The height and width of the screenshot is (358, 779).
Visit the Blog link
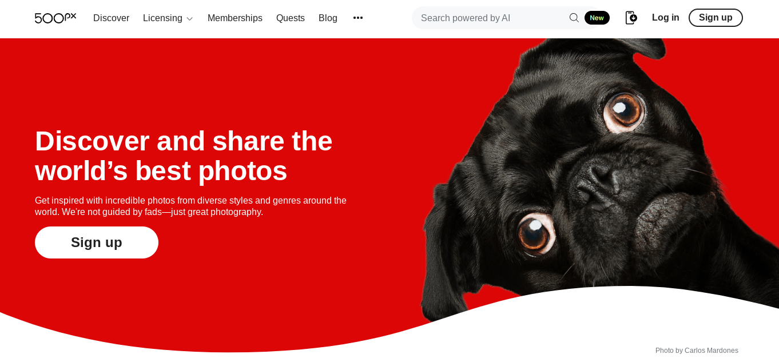(328, 18)
